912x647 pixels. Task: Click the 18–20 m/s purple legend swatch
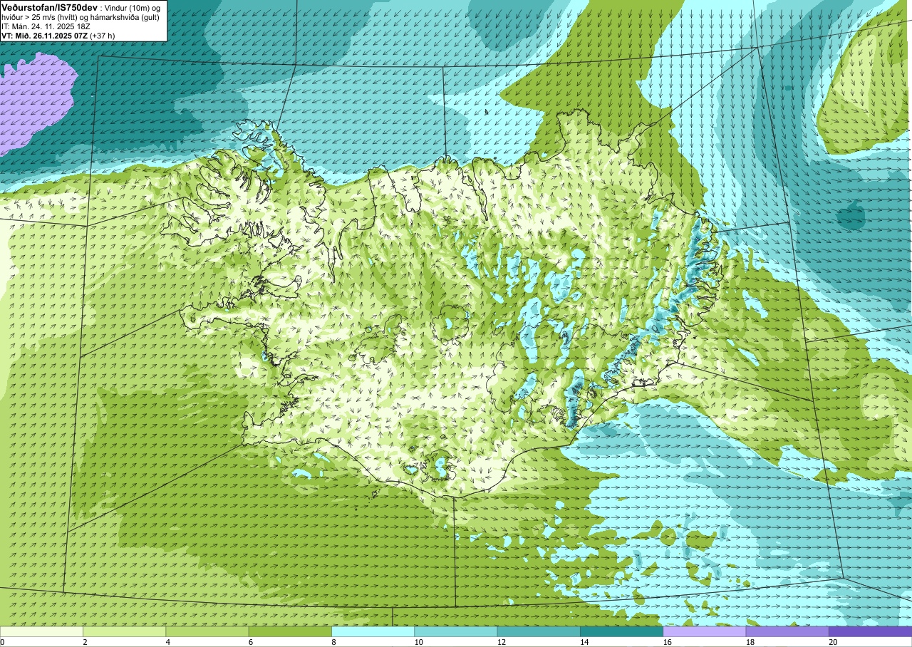(787, 631)
